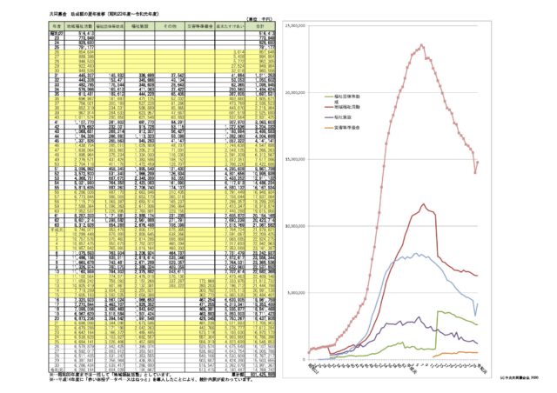Click the green legend entry 福祉団体等助成

tap(343, 99)
